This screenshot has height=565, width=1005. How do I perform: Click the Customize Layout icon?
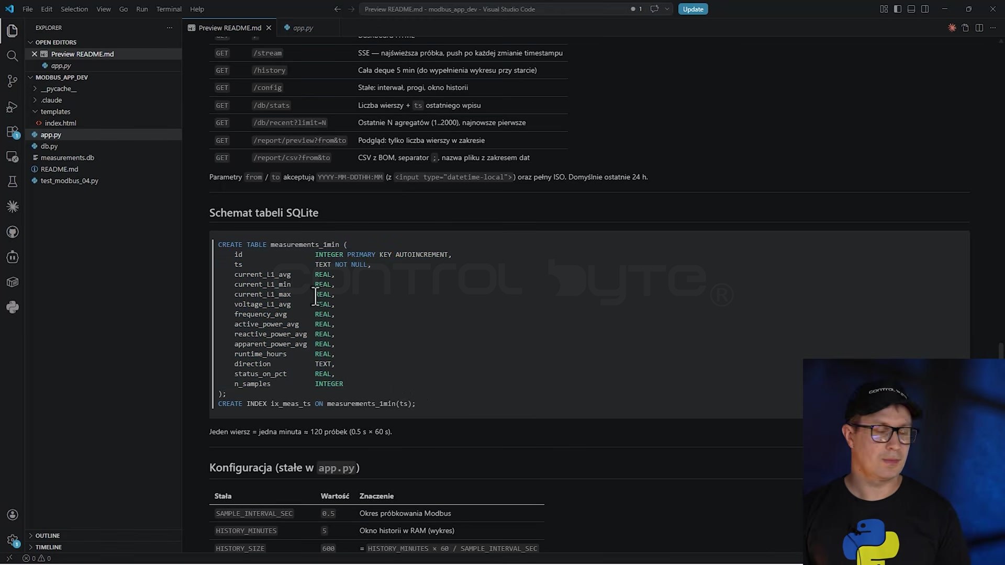coord(884,9)
